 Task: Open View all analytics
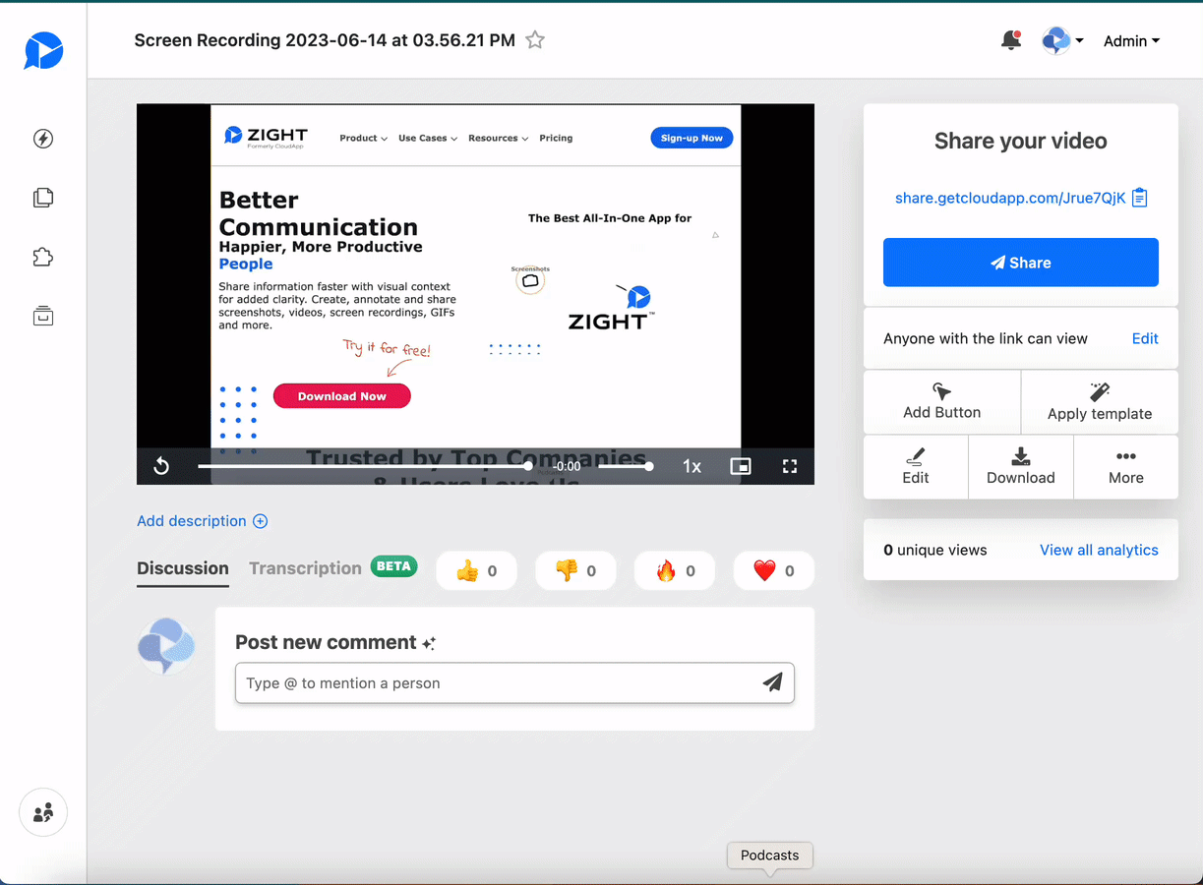pos(1099,550)
